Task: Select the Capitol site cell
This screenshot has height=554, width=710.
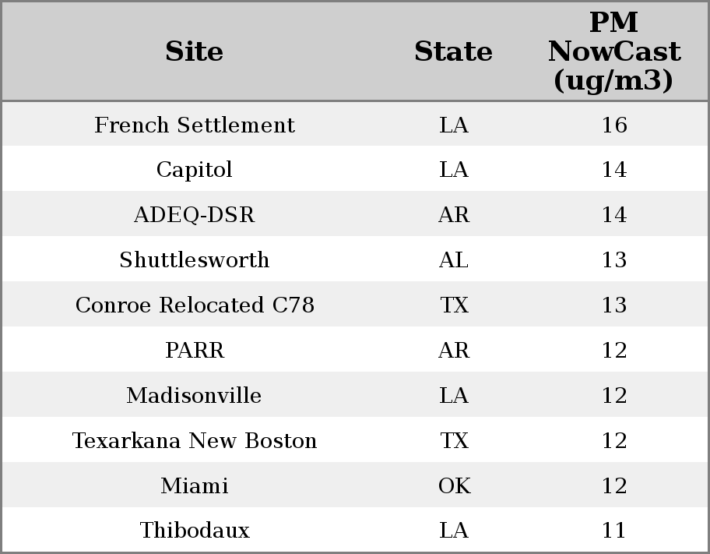Action: click(195, 170)
